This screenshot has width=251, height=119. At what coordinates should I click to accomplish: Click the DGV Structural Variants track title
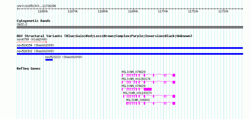tap(105, 36)
